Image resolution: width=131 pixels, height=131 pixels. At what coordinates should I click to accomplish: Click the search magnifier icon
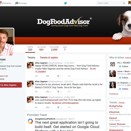(x=124, y=3)
